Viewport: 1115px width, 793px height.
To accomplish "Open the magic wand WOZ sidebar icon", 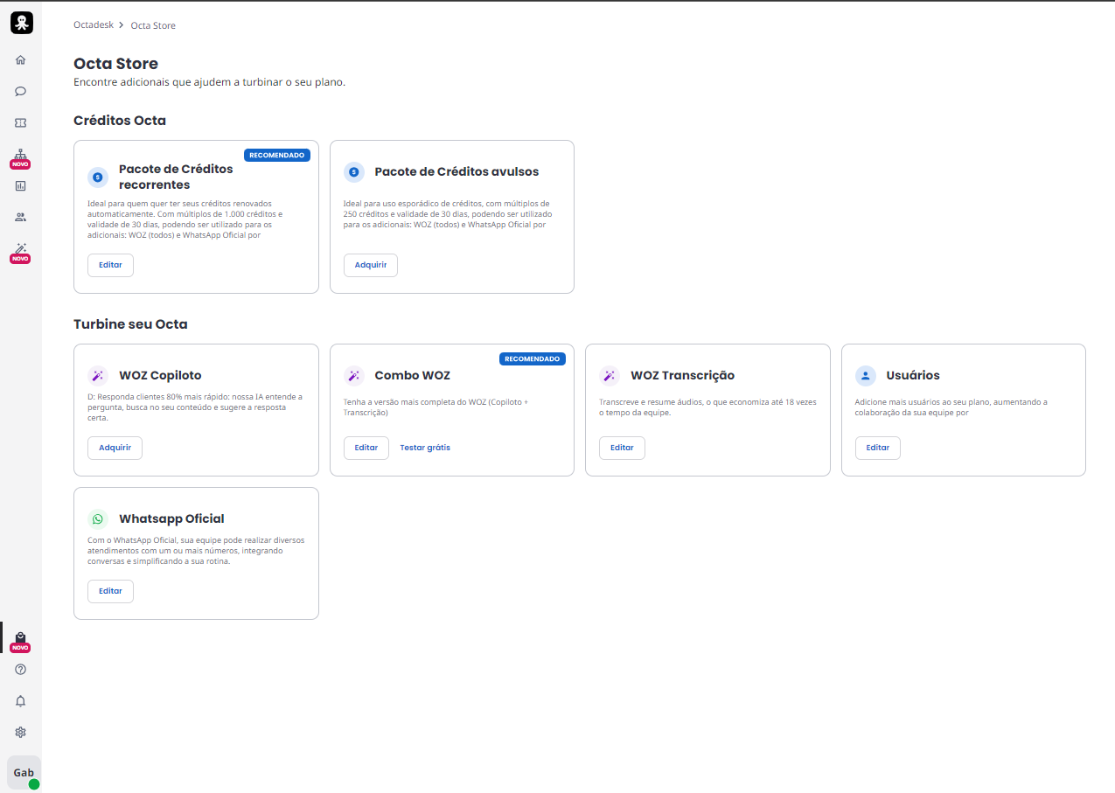I will pos(21,248).
